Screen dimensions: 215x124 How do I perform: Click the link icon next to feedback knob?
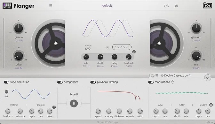pyautogui.click(x=134, y=52)
